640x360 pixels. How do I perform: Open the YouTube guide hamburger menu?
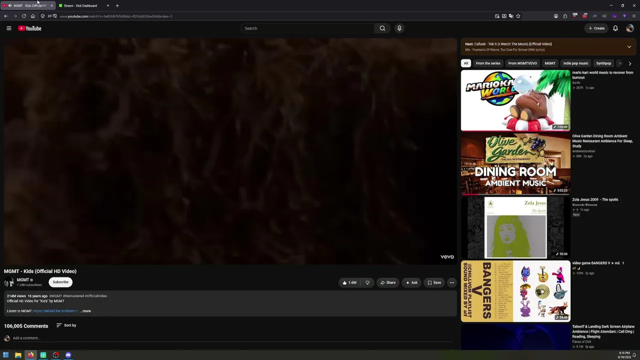pyautogui.click(x=9, y=28)
